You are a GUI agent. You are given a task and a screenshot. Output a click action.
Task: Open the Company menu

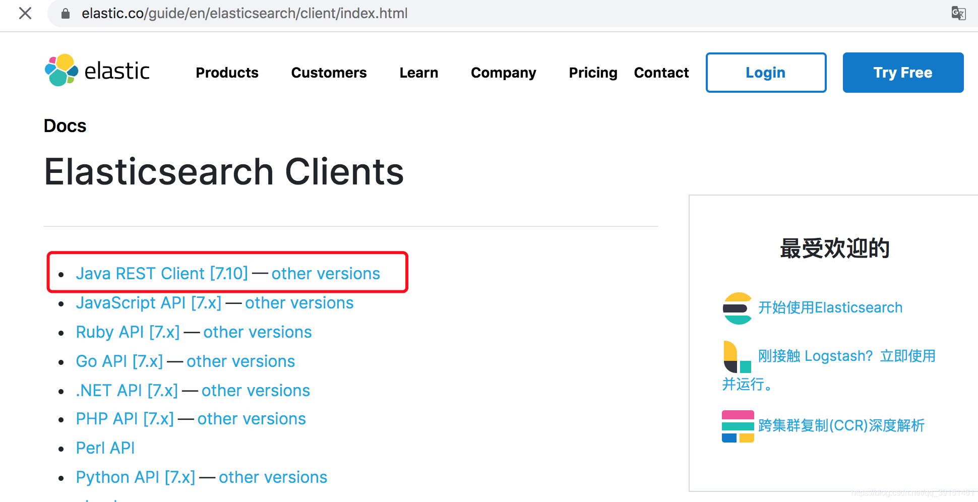(503, 73)
